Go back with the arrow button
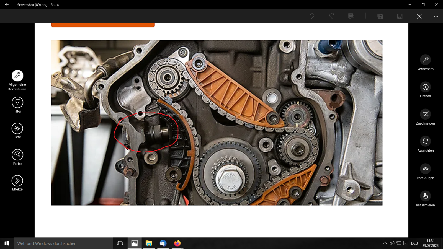The width and height of the screenshot is (443, 249). point(7,5)
